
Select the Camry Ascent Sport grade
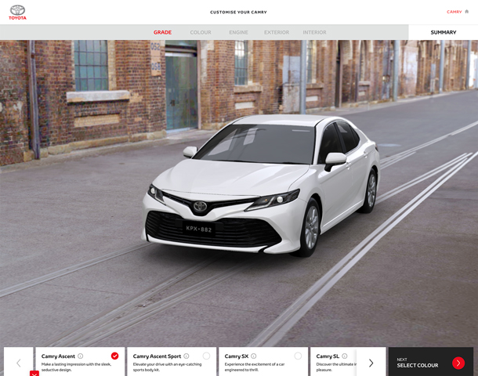206,356
